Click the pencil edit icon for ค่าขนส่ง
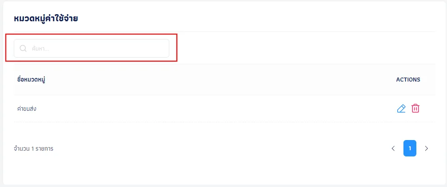The image size is (447, 187). click(x=401, y=109)
